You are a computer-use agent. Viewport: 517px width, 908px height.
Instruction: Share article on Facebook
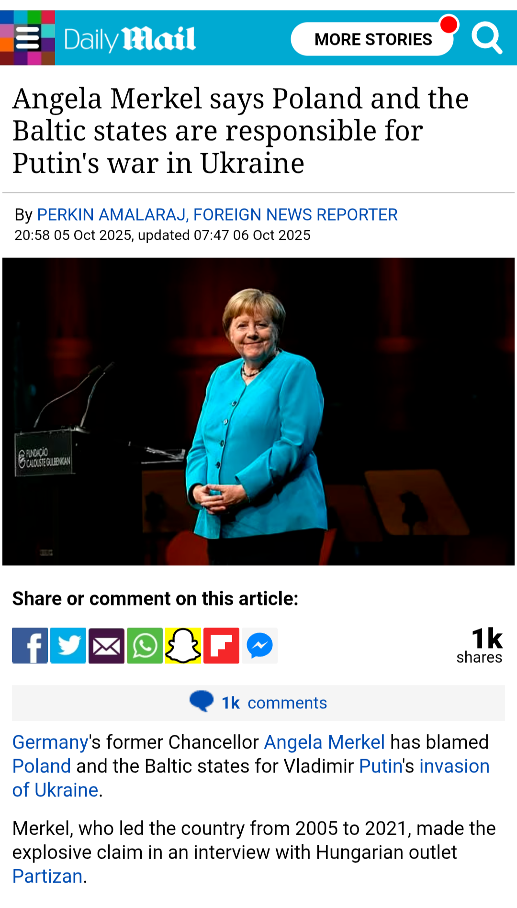point(30,646)
